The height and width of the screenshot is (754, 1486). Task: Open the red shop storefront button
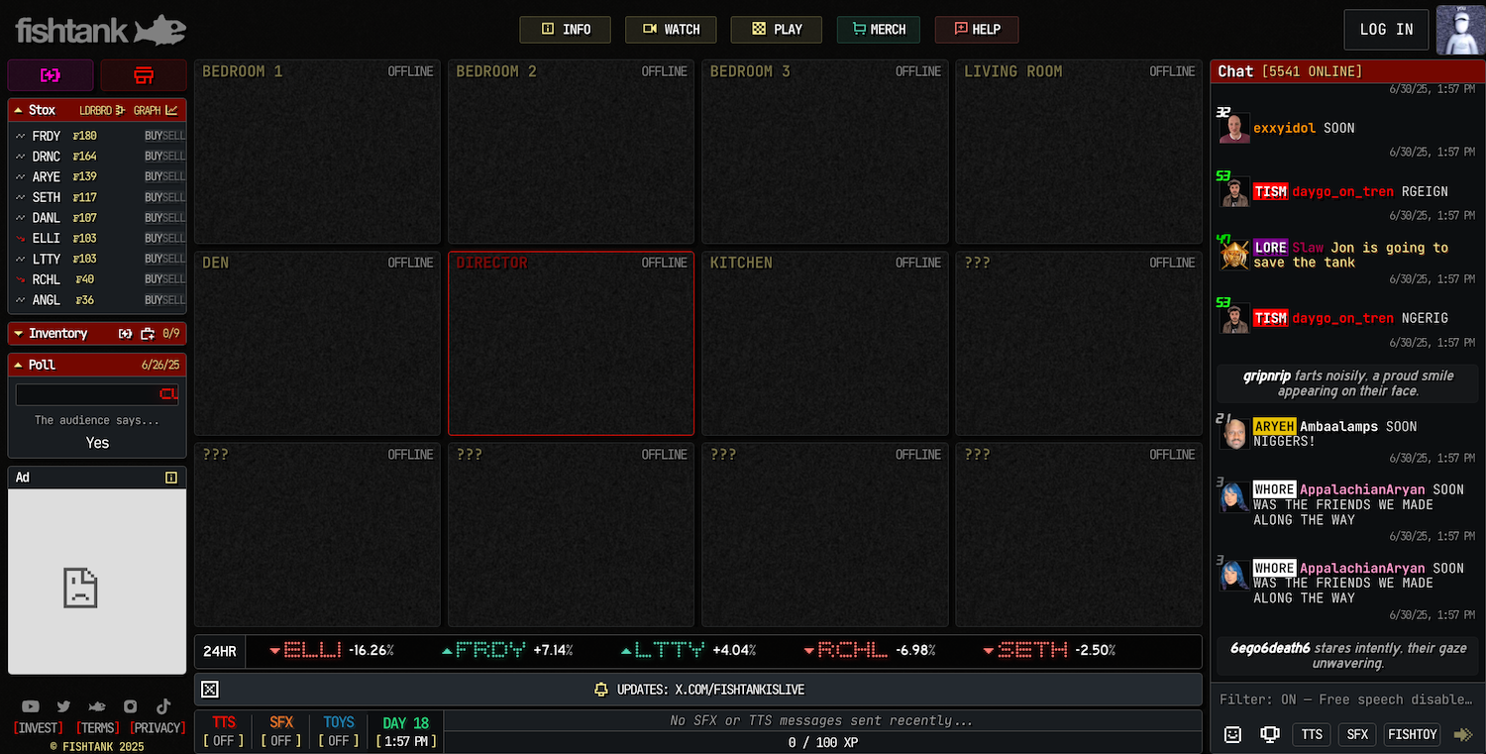point(144,75)
